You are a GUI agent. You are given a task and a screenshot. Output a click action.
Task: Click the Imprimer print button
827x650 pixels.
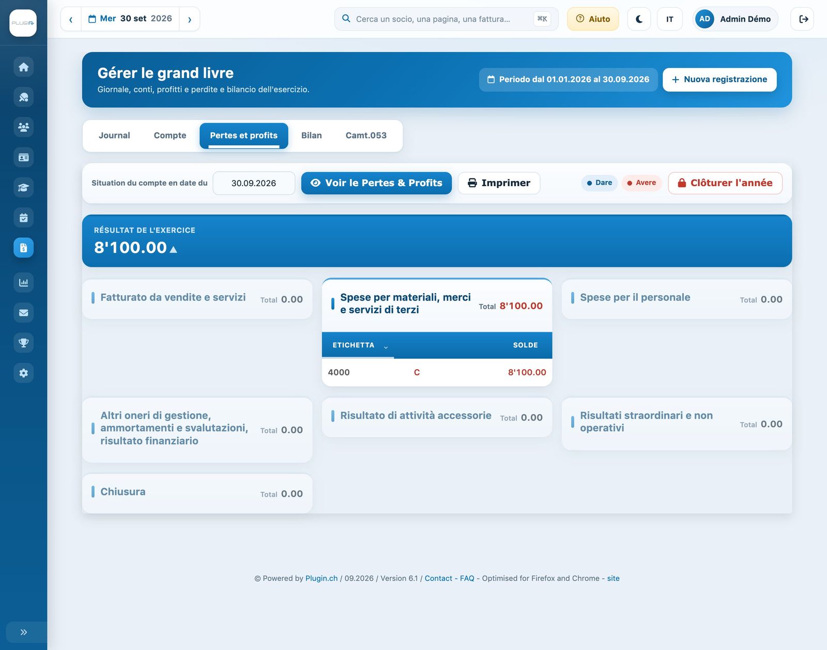point(499,183)
